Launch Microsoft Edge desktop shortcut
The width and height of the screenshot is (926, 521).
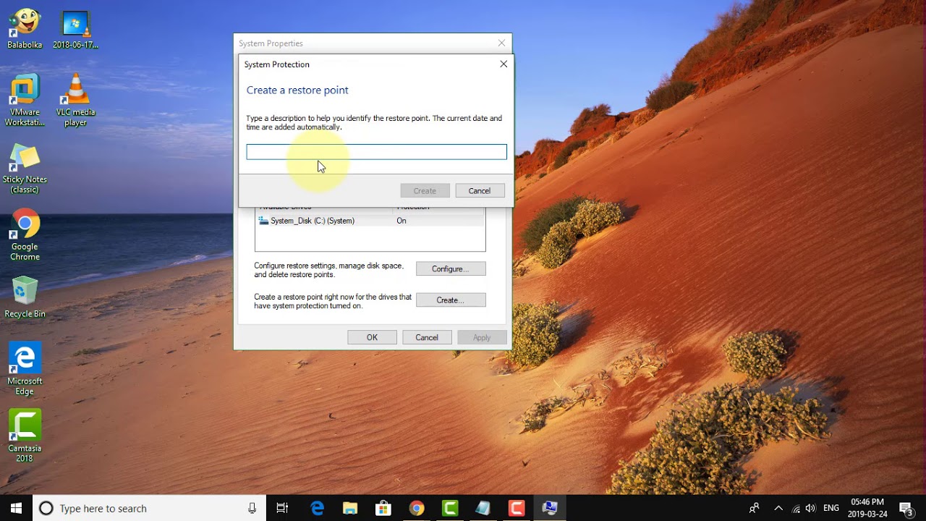coord(25,369)
